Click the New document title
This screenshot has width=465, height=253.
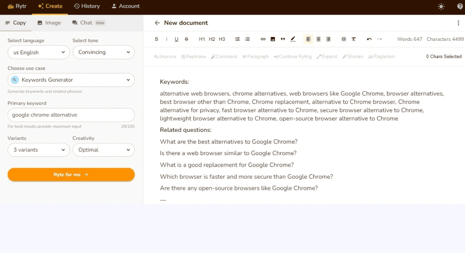(x=186, y=23)
